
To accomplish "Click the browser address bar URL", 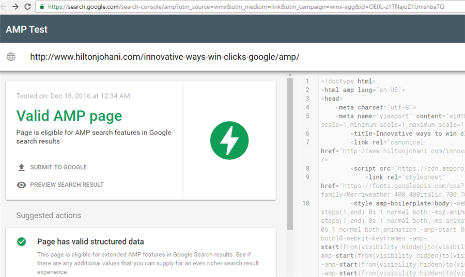I will point(246,7).
